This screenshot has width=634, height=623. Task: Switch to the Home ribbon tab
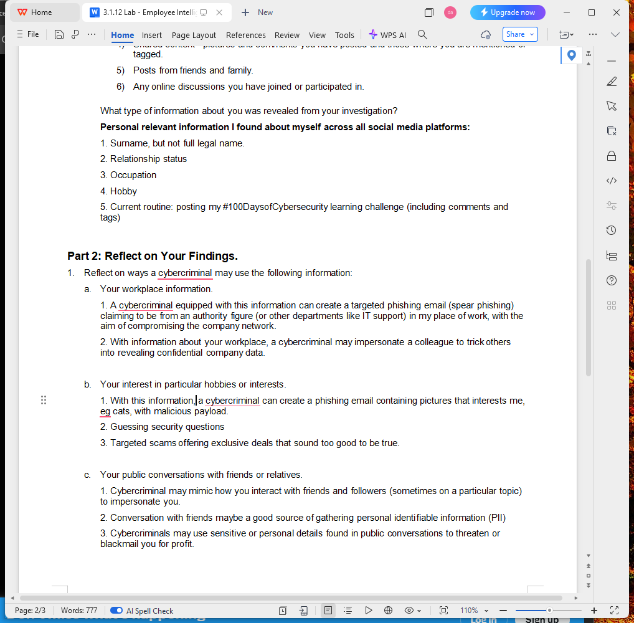tap(123, 35)
